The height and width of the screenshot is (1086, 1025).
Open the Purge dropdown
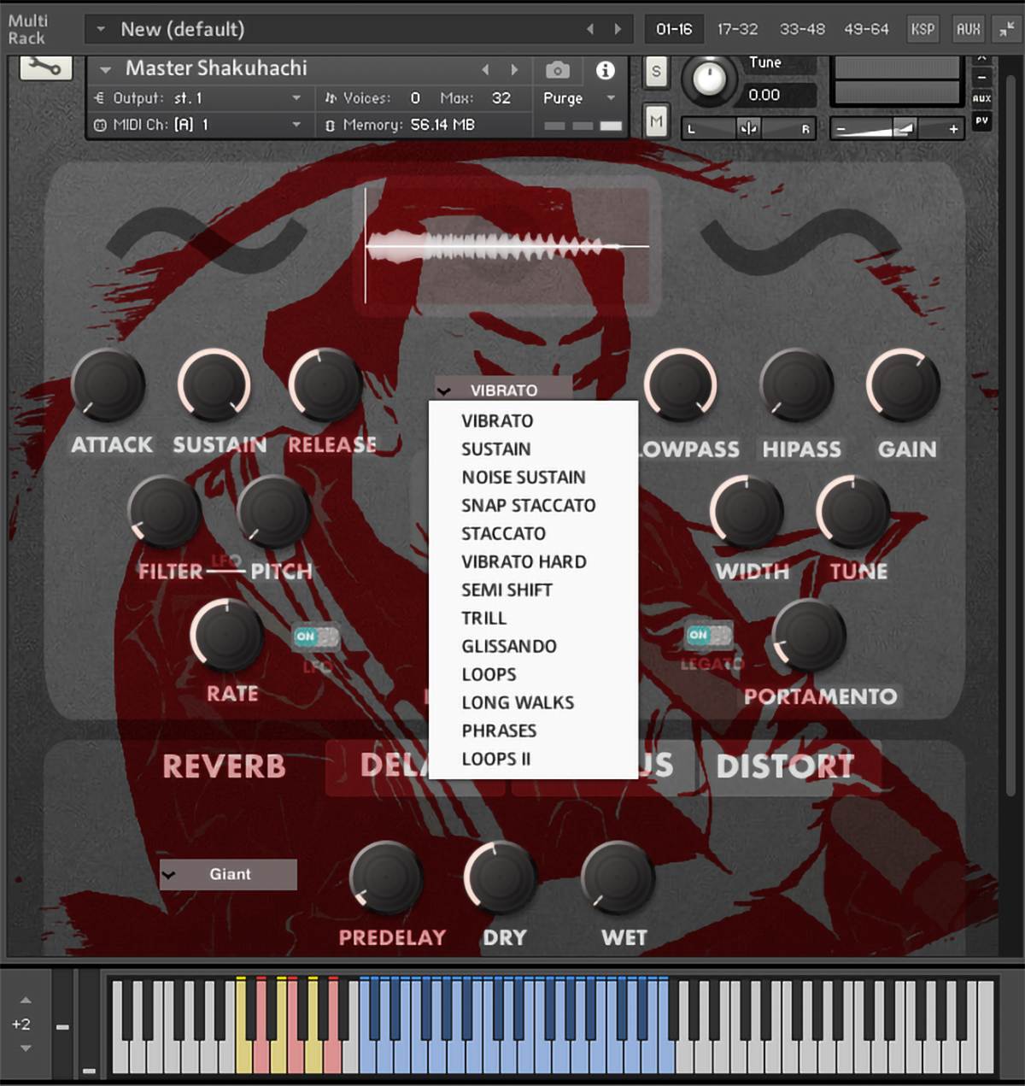579,98
